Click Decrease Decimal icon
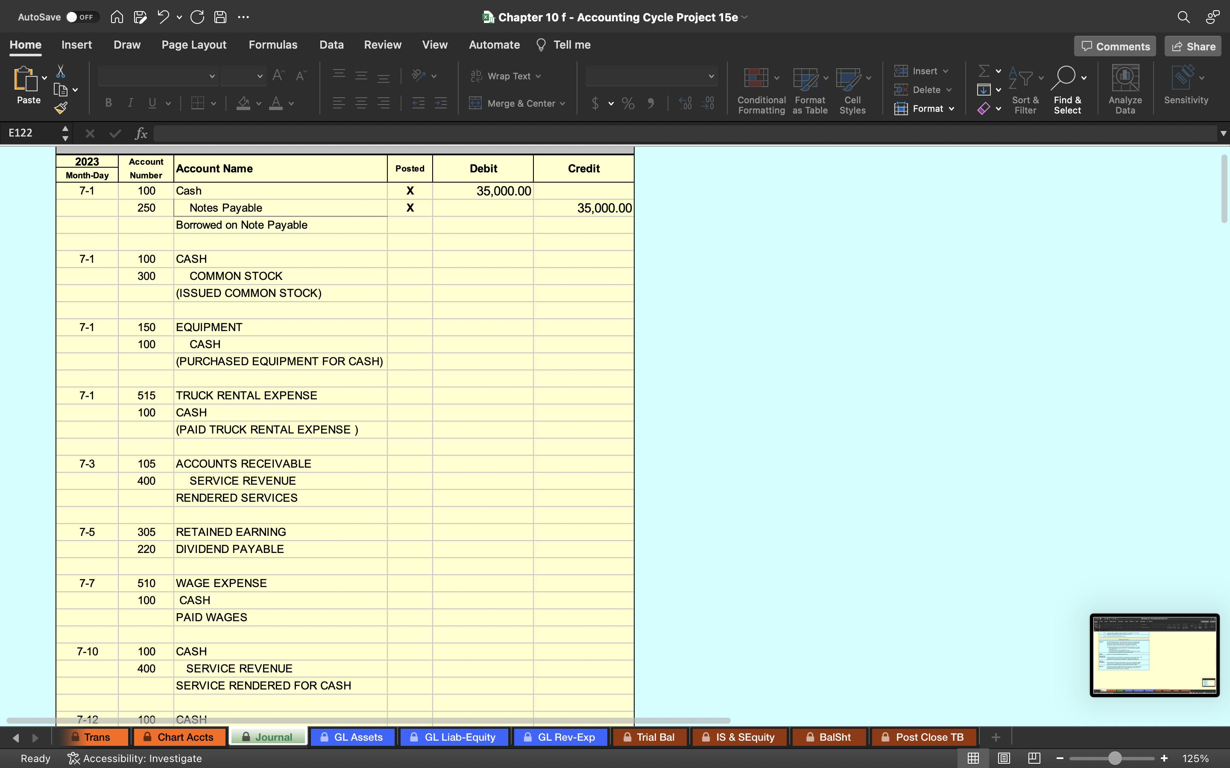 click(708, 103)
